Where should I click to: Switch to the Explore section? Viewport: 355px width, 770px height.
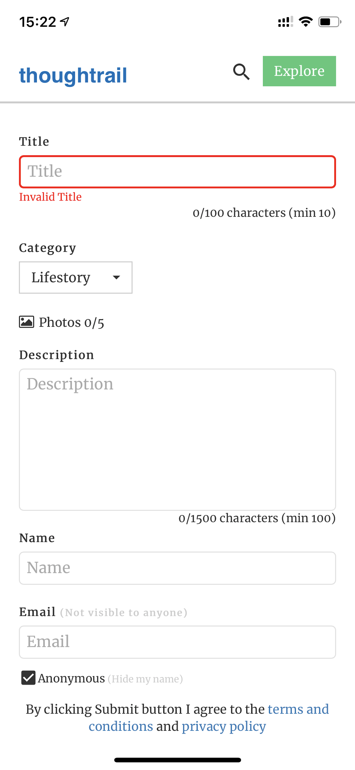(299, 71)
